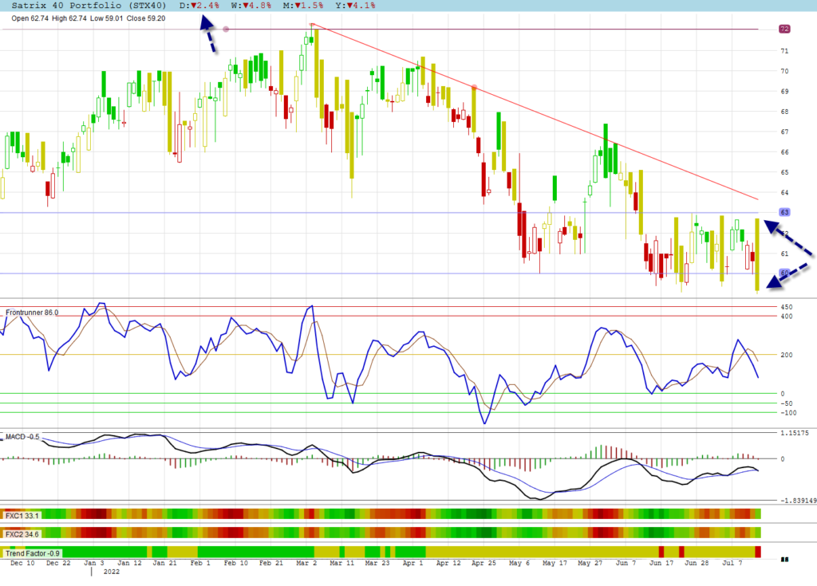Click the 'Jun 28' date label
Image resolution: width=817 pixels, height=586 pixels.
tap(697, 563)
